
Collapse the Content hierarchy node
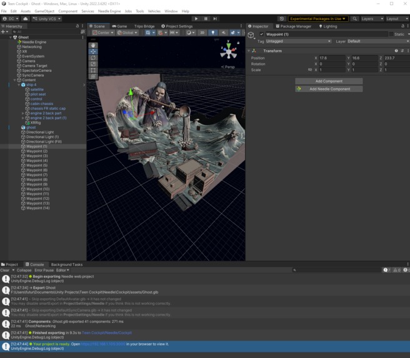pos(14,80)
